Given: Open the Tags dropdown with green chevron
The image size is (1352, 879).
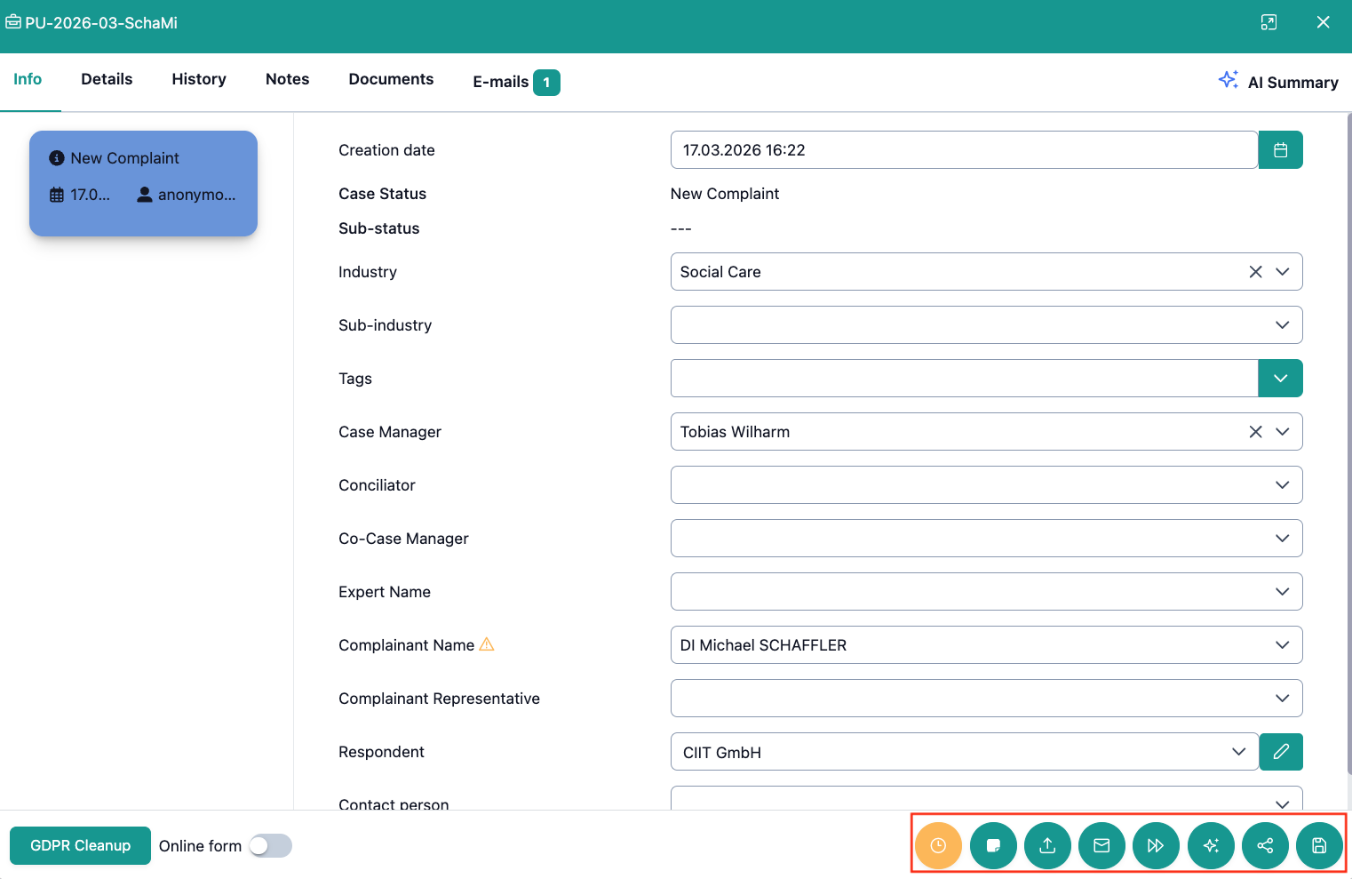Looking at the screenshot, I should [x=1280, y=379].
